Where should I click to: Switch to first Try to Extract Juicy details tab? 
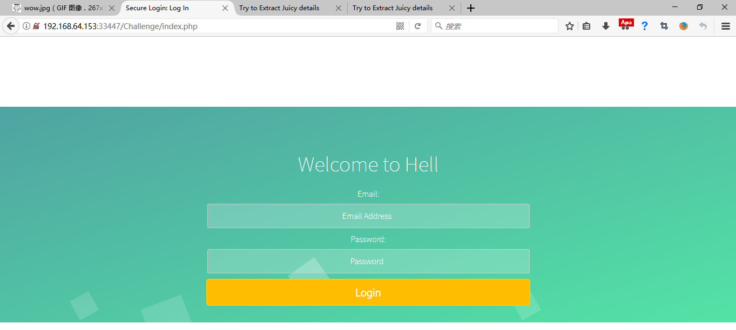coord(291,8)
